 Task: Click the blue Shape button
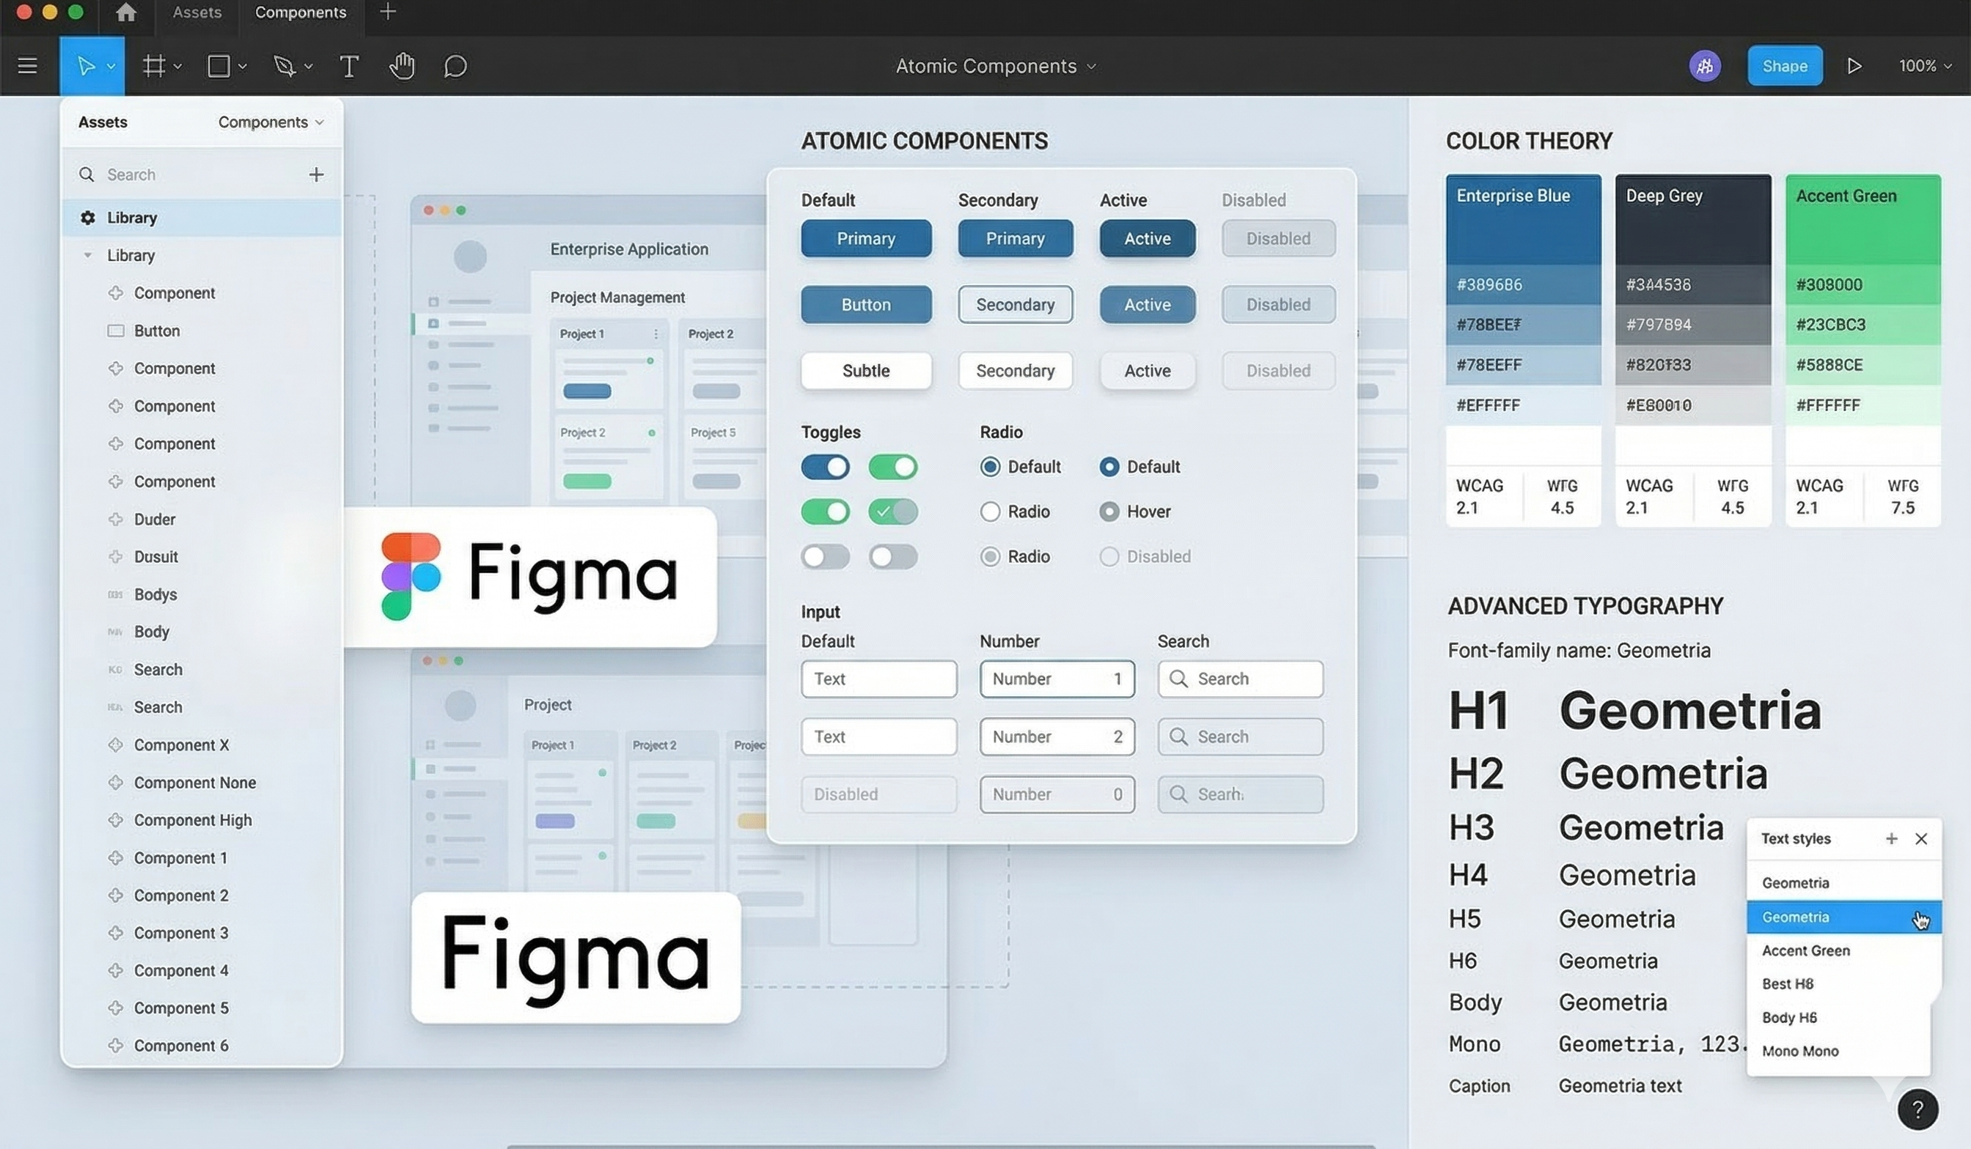click(x=1785, y=66)
